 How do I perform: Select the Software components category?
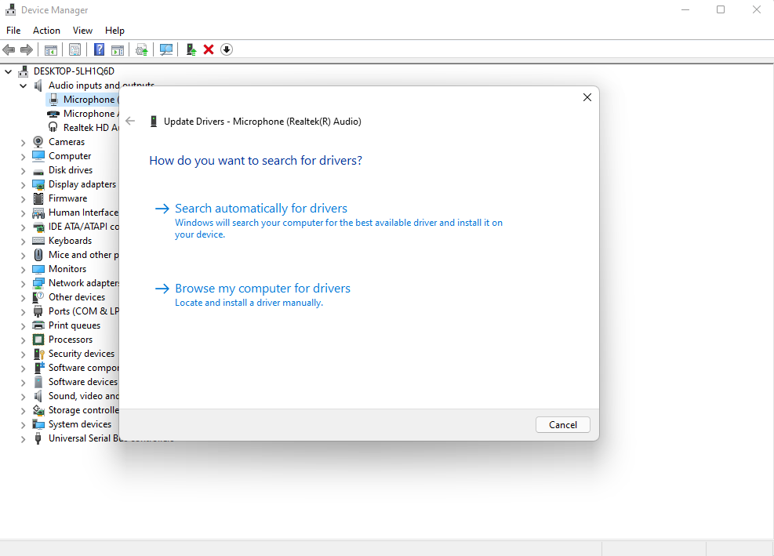click(83, 368)
